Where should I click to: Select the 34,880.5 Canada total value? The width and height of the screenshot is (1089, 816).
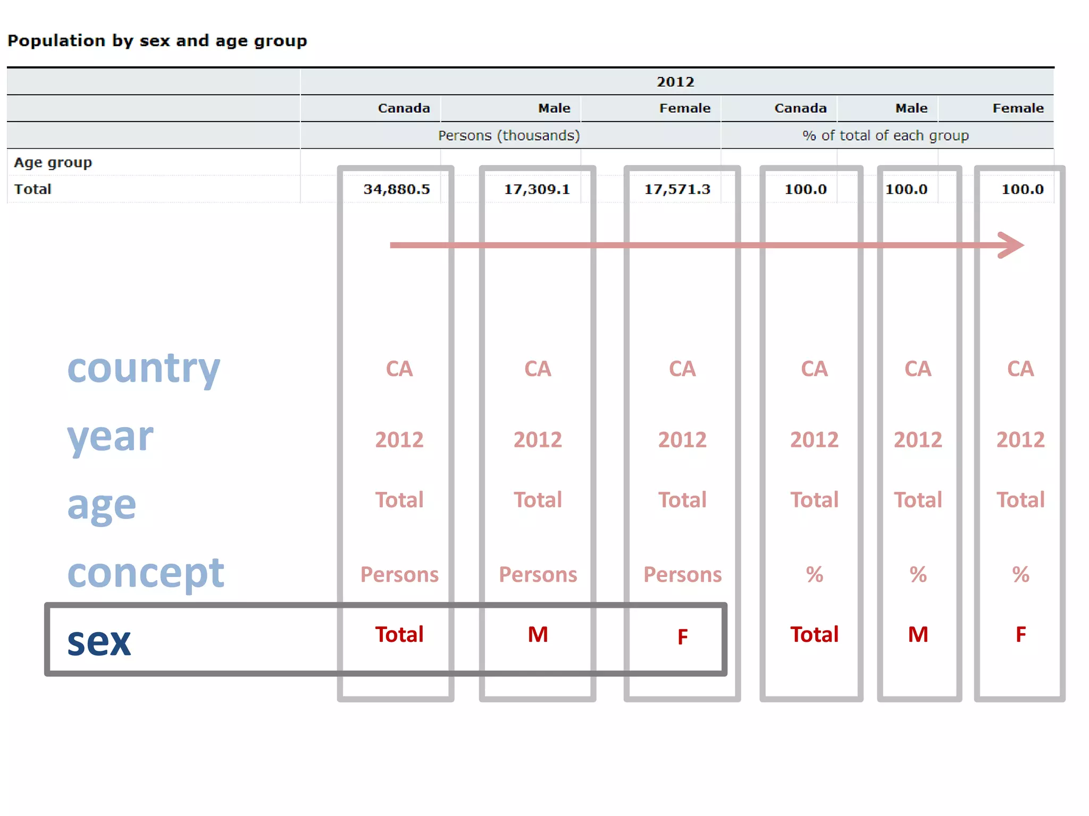coord(396,189)
